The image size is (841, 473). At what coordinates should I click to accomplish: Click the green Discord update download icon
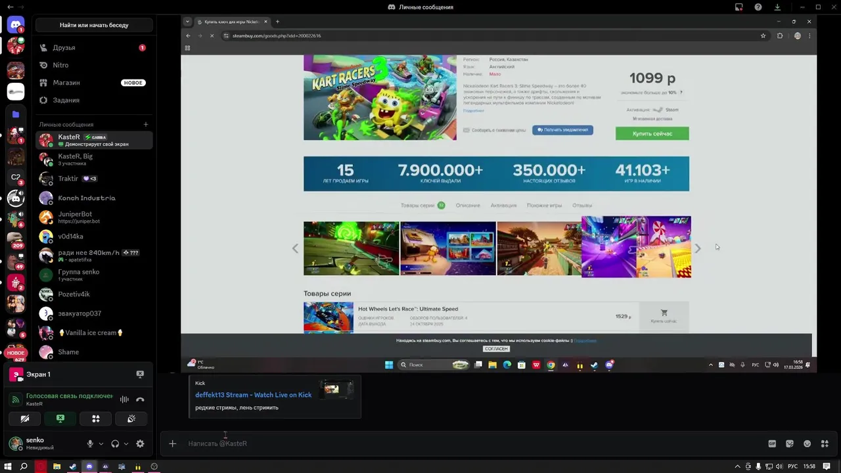coord(777,7)
